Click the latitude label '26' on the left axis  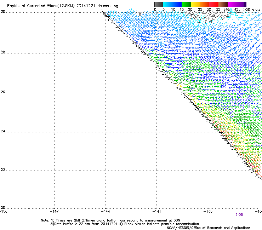pyautogui.click(x=3, y=92)
